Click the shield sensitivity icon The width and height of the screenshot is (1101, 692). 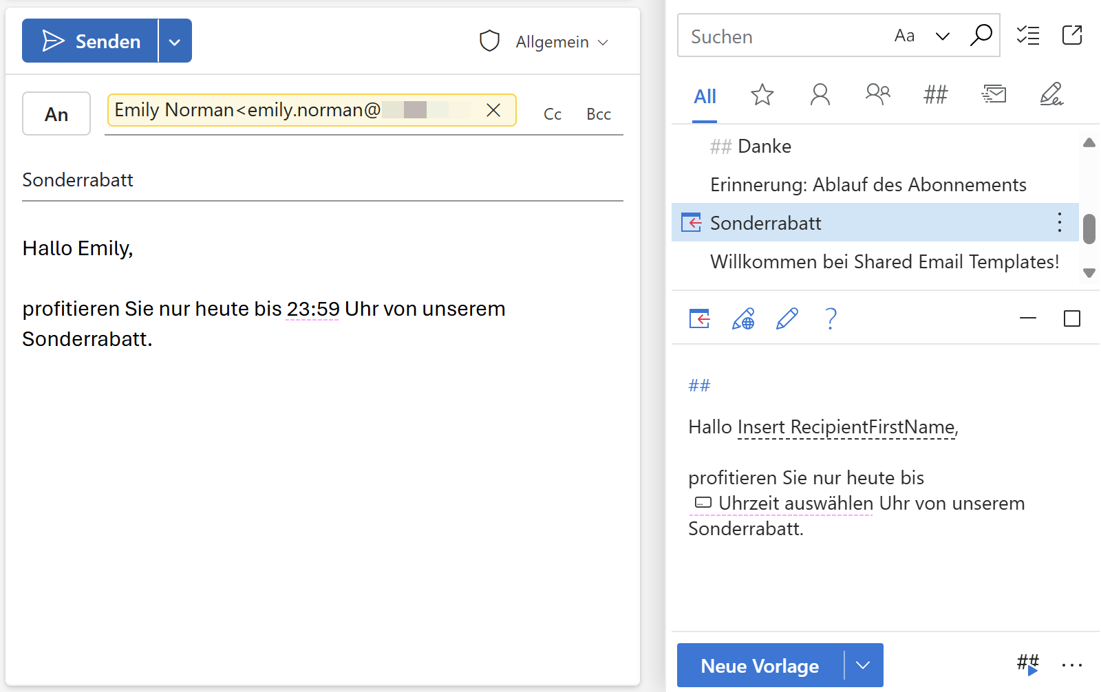coord(489,41)
